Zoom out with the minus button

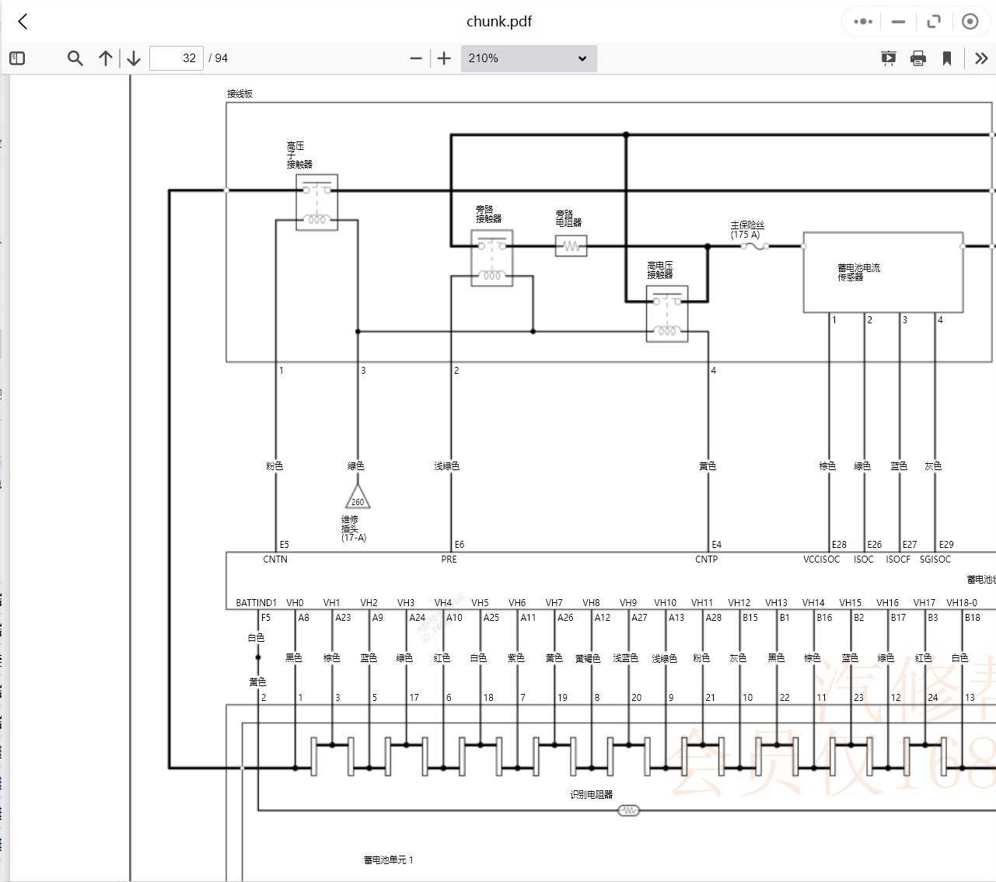[416, 58]
